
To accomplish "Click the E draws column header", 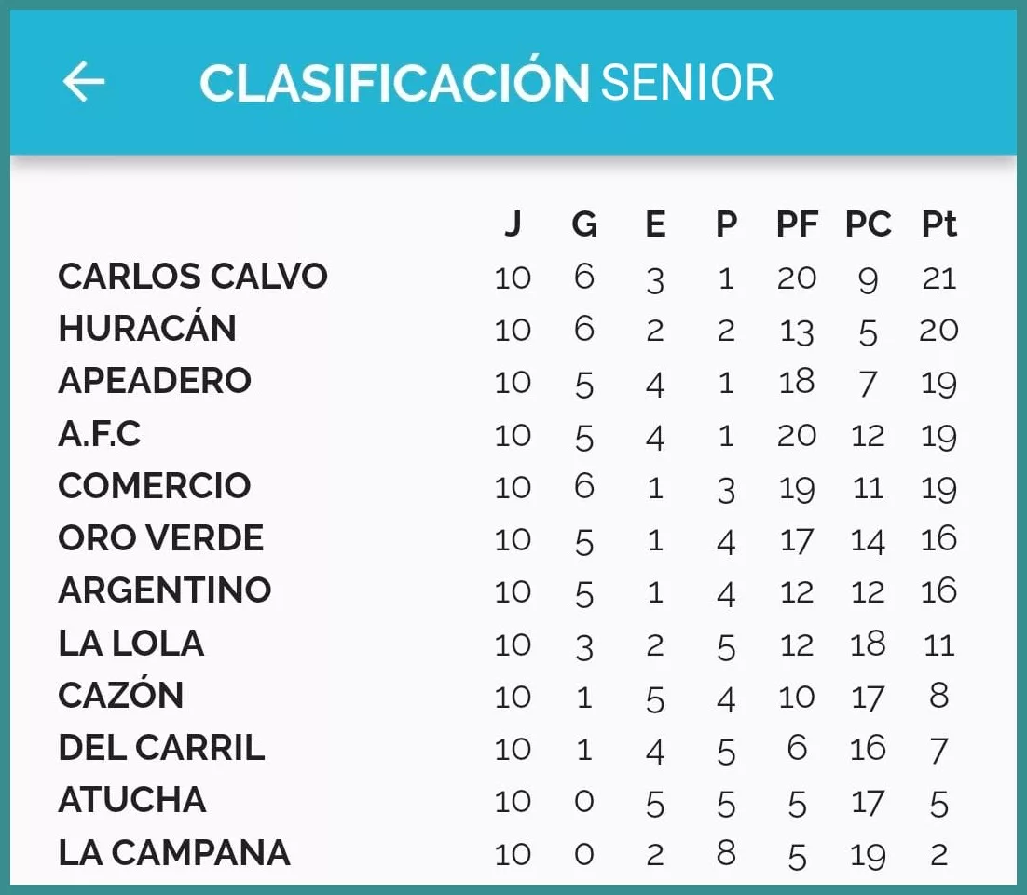I will point(655,224).
